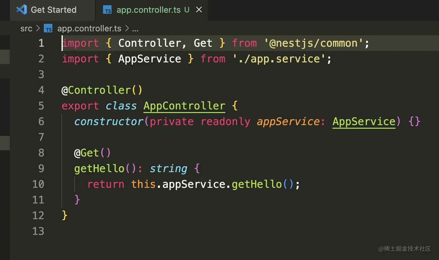Click the return keyword on line 10
The height and width of the screenshot is (260, 439).
106,184
